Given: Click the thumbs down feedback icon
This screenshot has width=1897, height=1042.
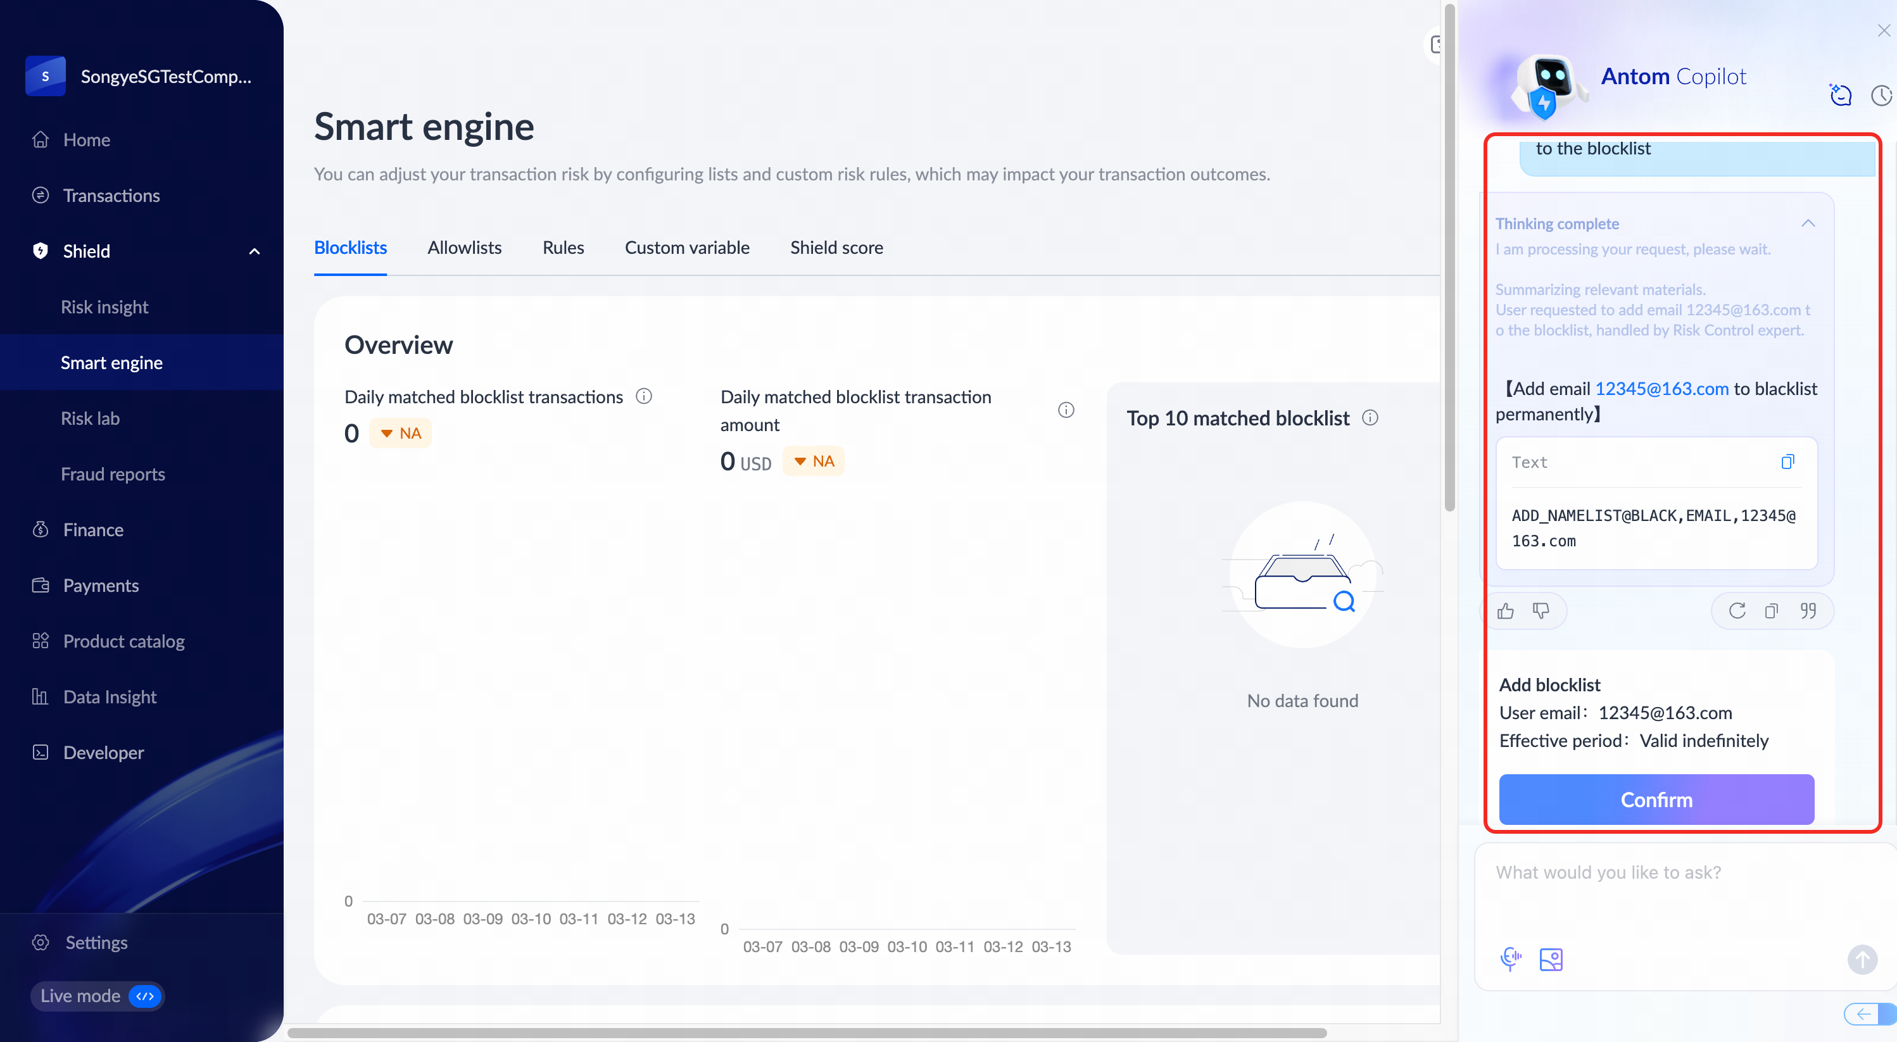Looking at the screenshot, I should (x=1541, y=611).
